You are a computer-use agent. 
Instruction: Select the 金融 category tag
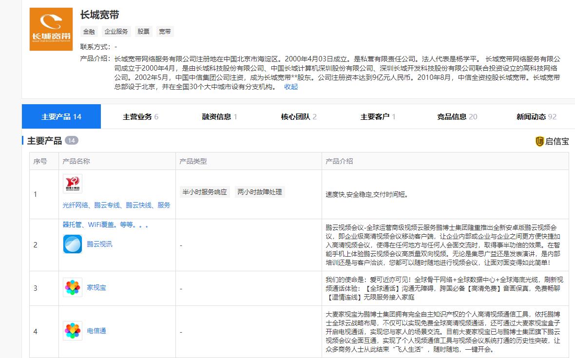point(89,31)
